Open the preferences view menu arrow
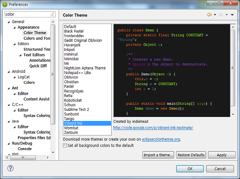Screen dimensions: 240x179 click(232, 15)
